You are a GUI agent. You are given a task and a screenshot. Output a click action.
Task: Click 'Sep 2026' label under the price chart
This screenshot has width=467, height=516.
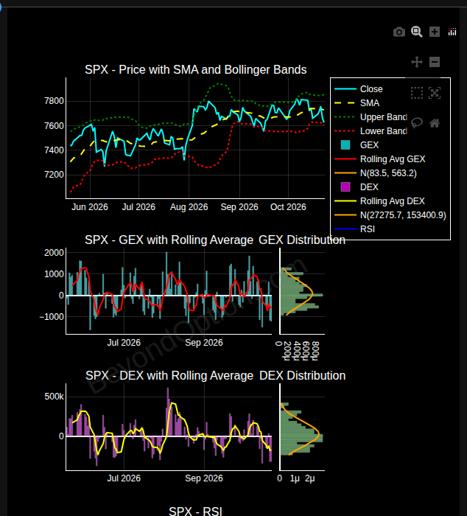pyautogui.click(x=239, y=207)
